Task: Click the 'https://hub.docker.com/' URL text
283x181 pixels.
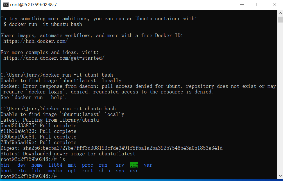Action: point(36,41)
